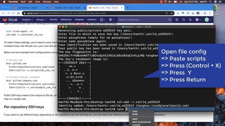Open the Analytics link
This screenshot has width=225, height=126.
click(x=92, y=20)
